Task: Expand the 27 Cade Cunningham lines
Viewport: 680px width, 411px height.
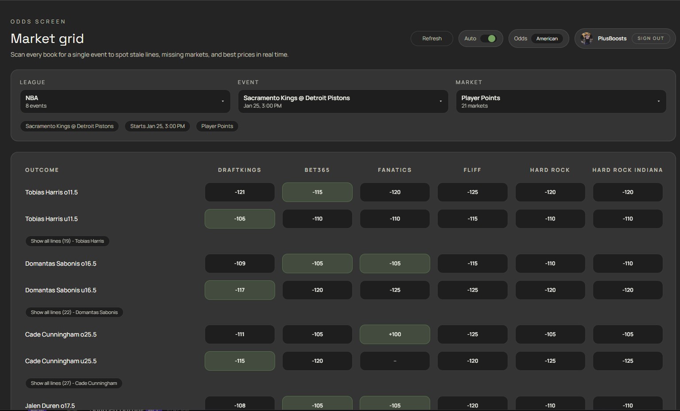Action: point(74,383)
